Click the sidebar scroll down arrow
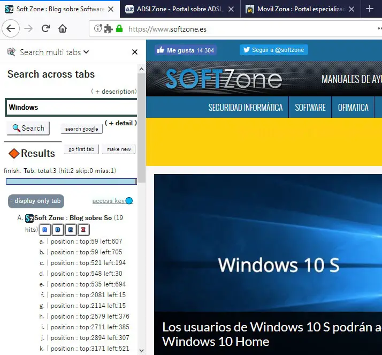This screenshot has width=382, height=355. point(142,351)
